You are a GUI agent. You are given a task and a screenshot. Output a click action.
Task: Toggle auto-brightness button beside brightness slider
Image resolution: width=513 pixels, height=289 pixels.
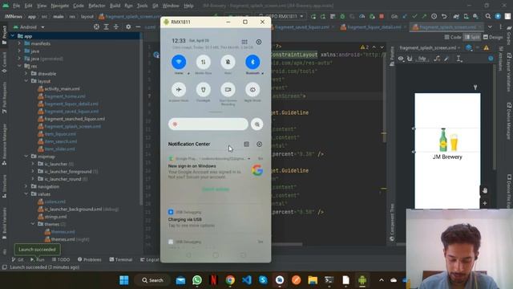(257, 124)
